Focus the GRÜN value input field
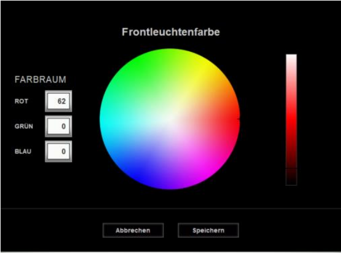341x253 pixels. point(58,126)
